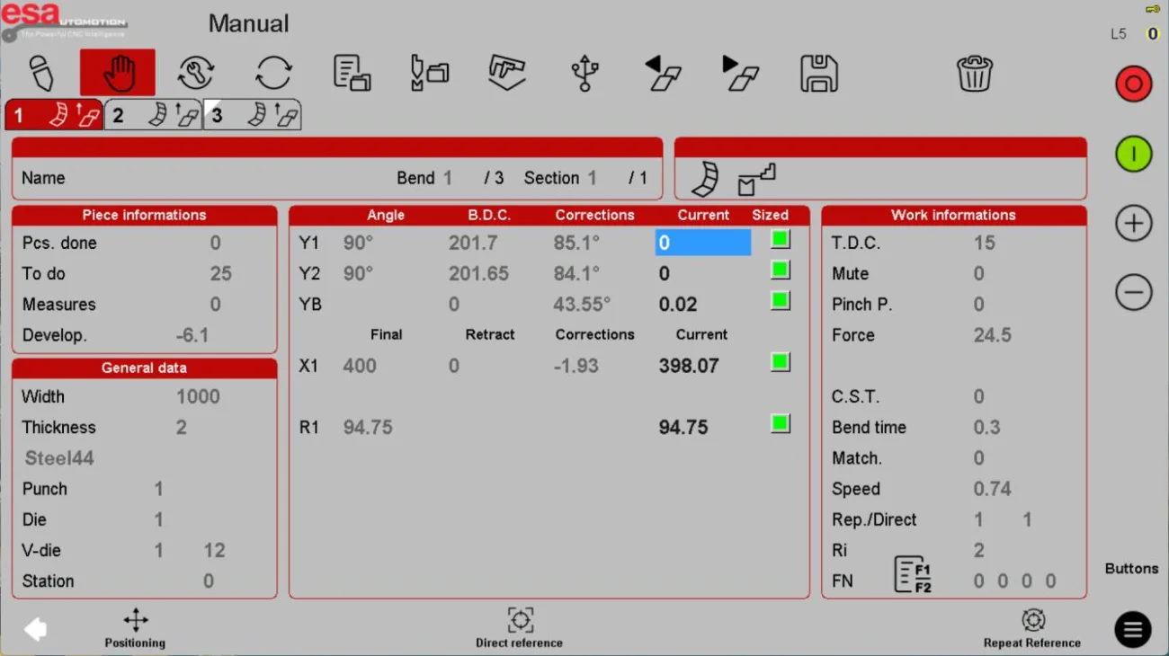Viewport: 1169px width, 656px height.
Task: Click the Direct reference button
Action: pyautogui.click(x=520, y=628)
